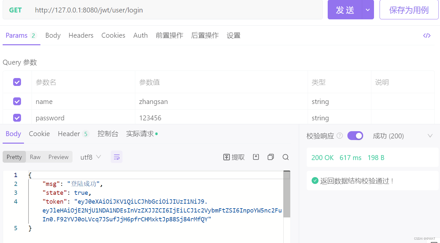This screenshot has height=243, width=440.
Task: Open the Cookies tab
Action: (x=113, y=35)
